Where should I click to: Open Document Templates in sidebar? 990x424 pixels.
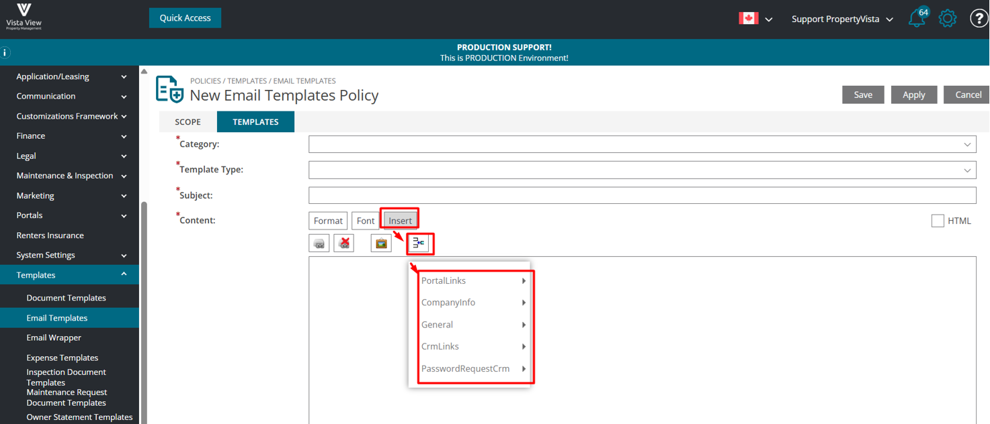coord(67,298)
